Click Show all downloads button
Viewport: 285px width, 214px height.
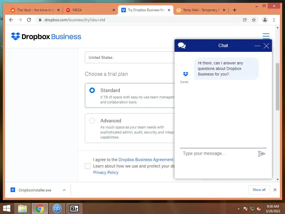click(259, 190)
